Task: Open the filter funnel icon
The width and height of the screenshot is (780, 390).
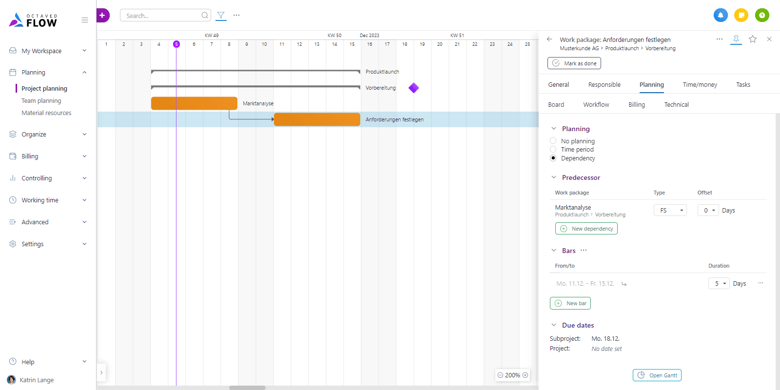Action: pyautogui.click(x=221, y=16)
